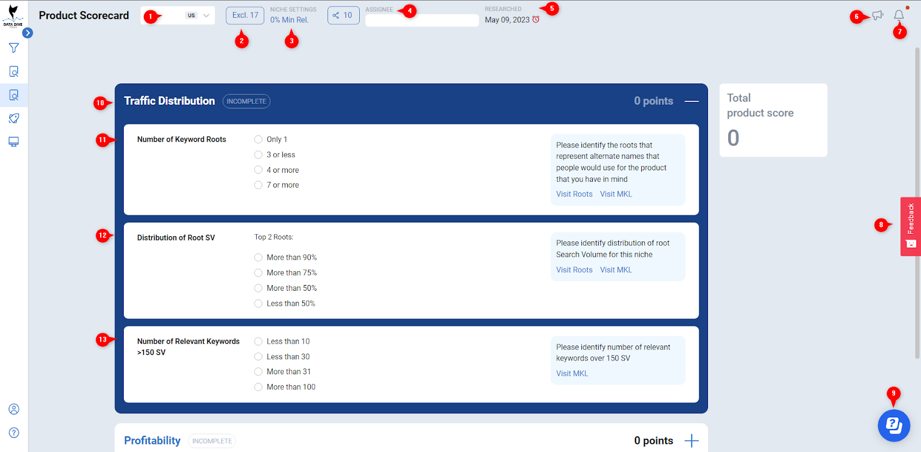Click the Total product score card
This screenshot has height=452, width=921.
(x=773, y=120)
